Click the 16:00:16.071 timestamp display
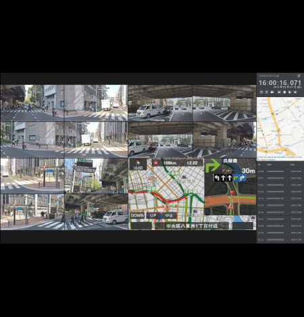This screenshot has height=317, width=304. pyautogui.click(x=280, y=83)
